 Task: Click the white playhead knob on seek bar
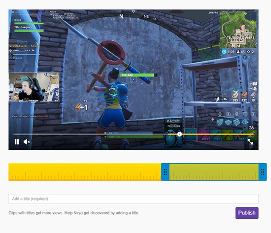(x=179, y=134)
